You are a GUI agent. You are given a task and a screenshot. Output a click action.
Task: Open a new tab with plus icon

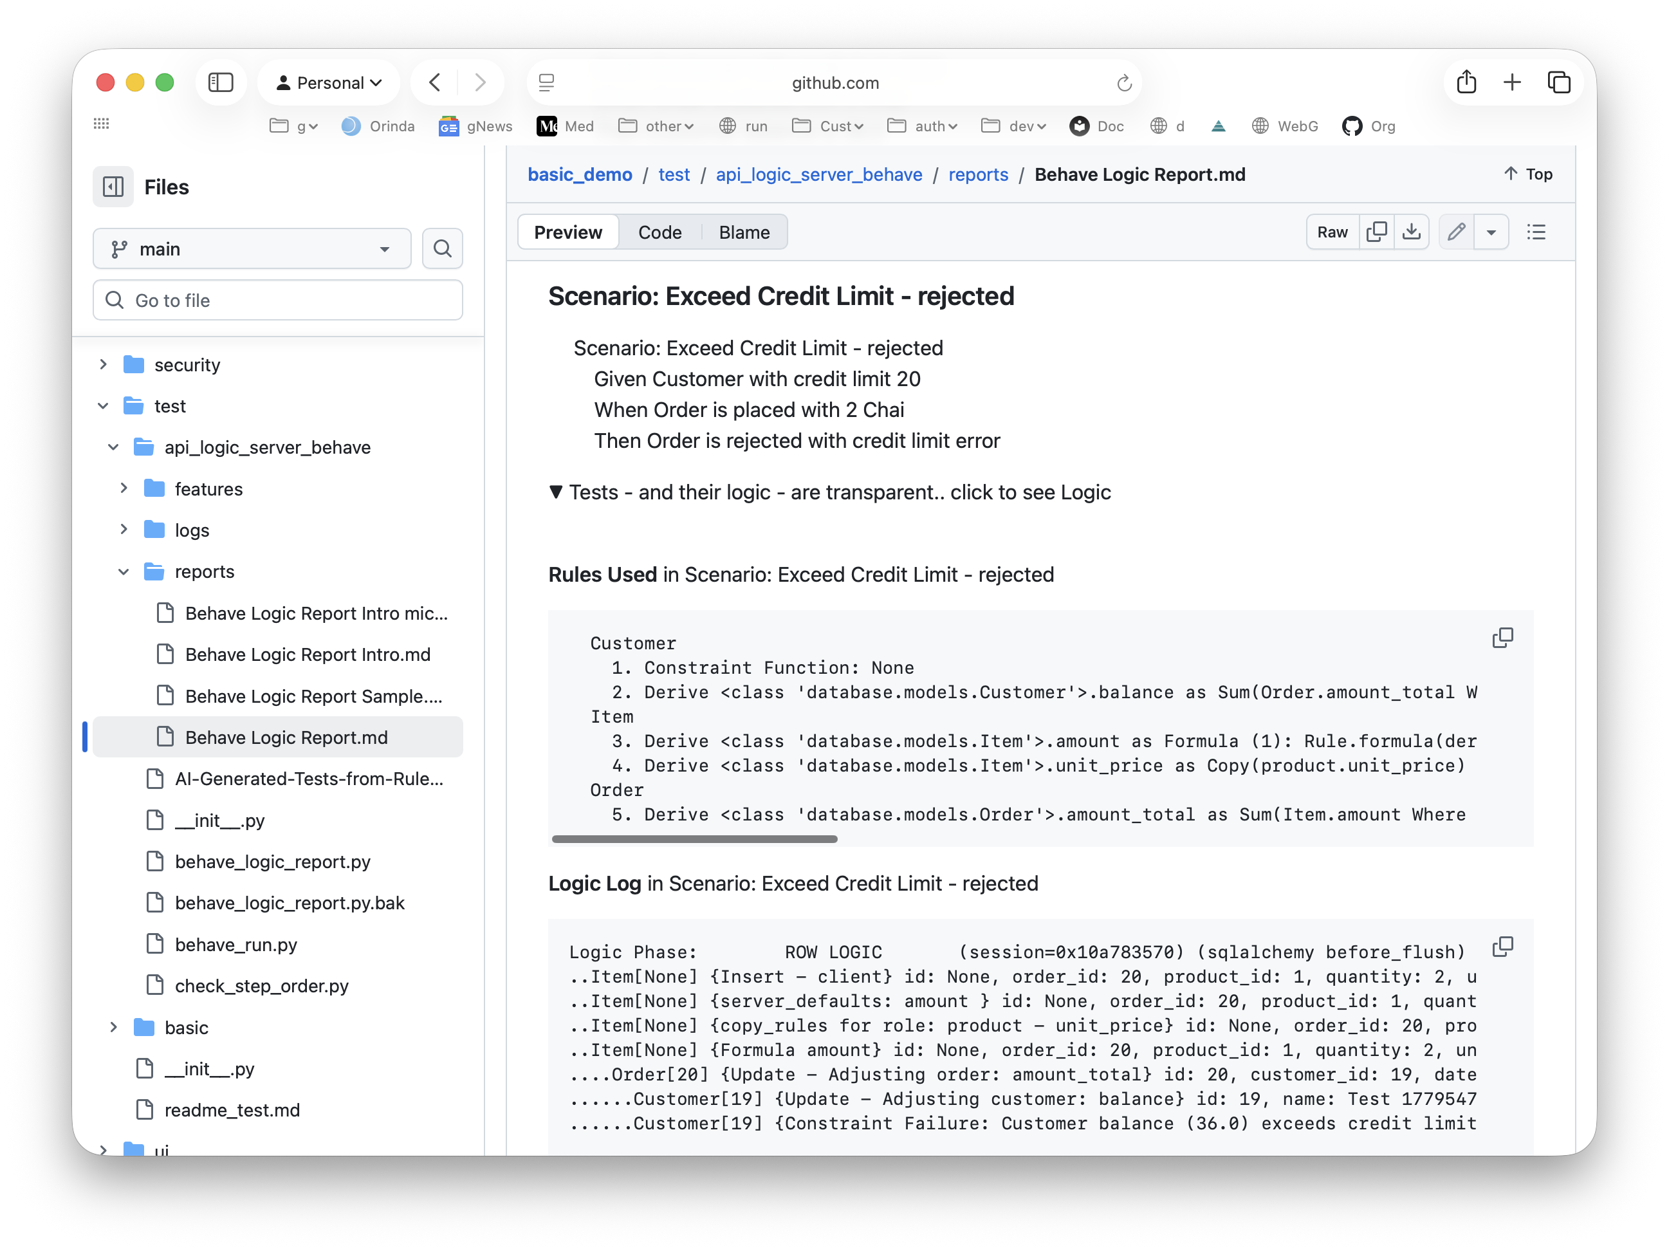[x=1512, y=82]
